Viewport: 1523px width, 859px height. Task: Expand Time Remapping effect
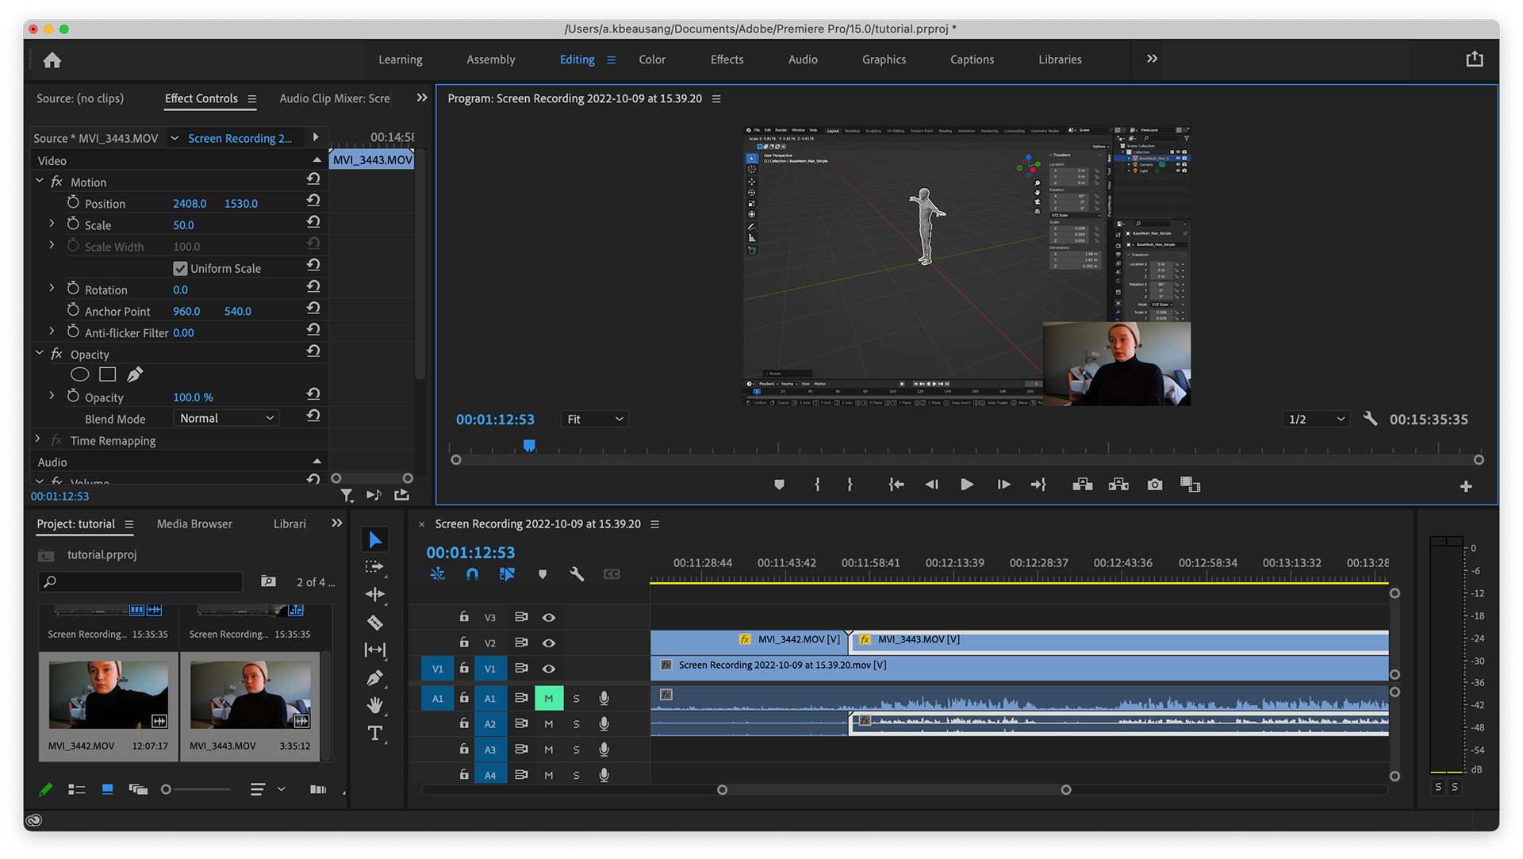coord(37,439)
